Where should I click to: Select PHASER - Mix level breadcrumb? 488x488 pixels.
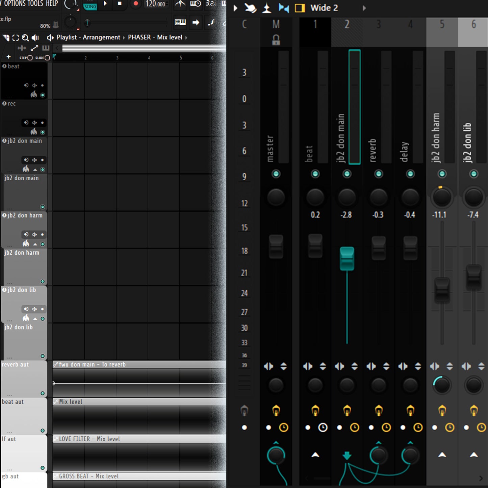pyautogui.click(x=155, y=37)
